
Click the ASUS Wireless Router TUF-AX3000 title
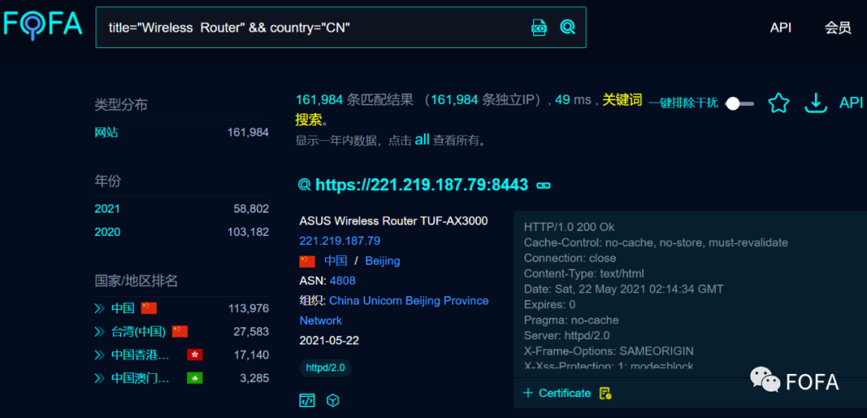coord(393,221)
